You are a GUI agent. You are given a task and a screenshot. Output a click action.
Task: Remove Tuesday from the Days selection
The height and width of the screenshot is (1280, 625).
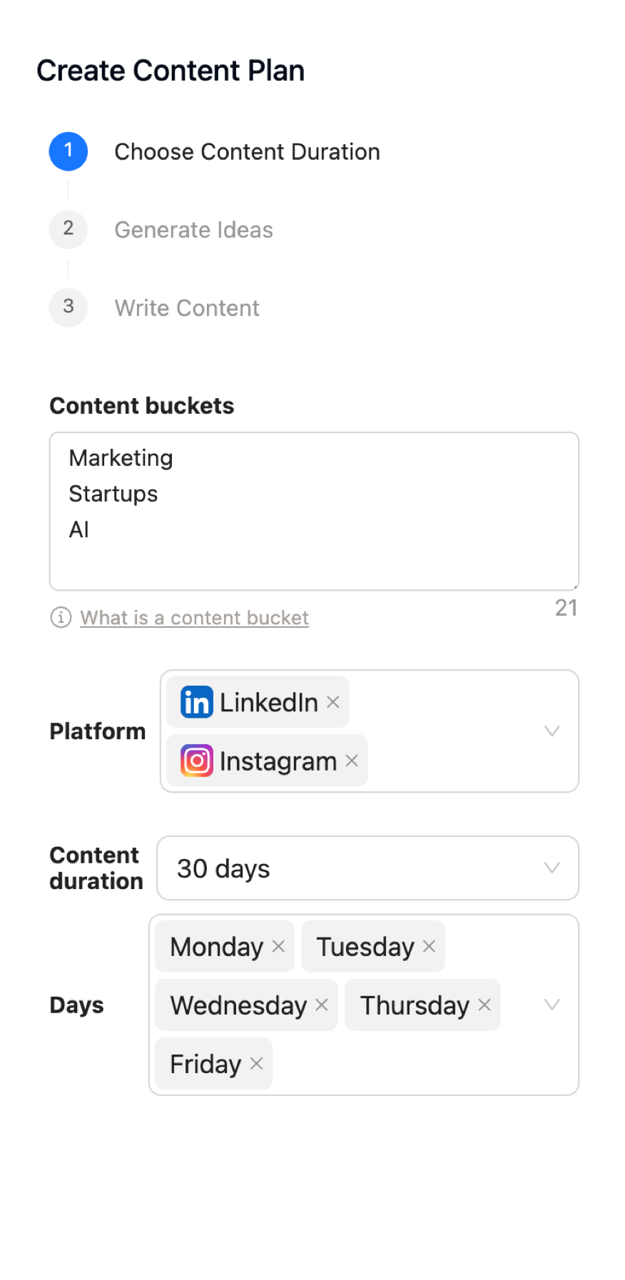[x=429, y=946]
